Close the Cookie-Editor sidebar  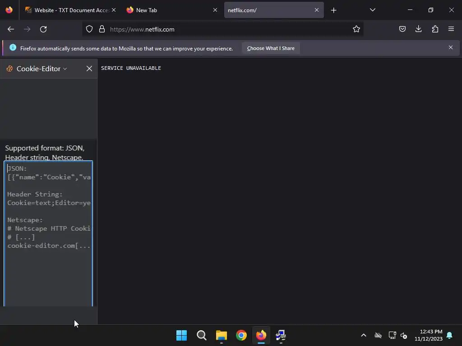click(x=89, y=68)
